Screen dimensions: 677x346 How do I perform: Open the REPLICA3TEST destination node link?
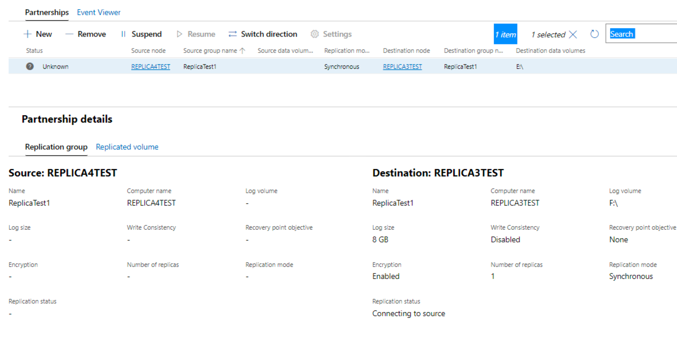coord(402,66)
